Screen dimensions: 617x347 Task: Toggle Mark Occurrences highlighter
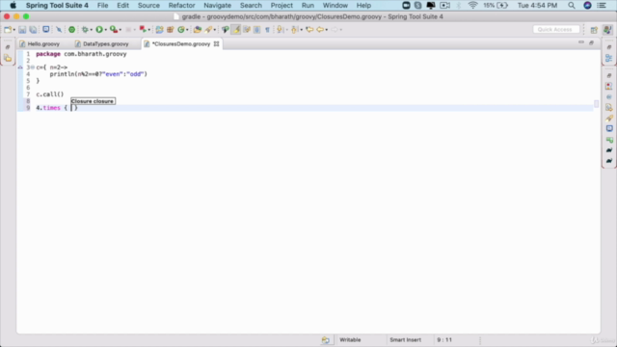click(x=235, y=30)
